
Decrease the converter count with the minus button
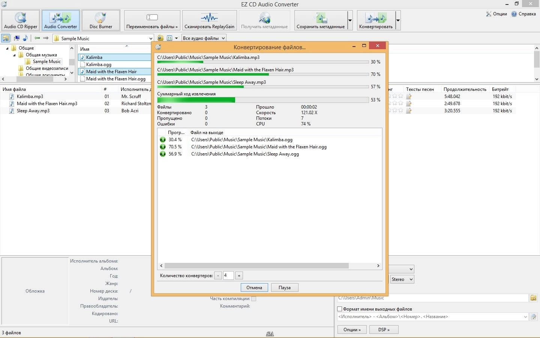coord(218,276)
